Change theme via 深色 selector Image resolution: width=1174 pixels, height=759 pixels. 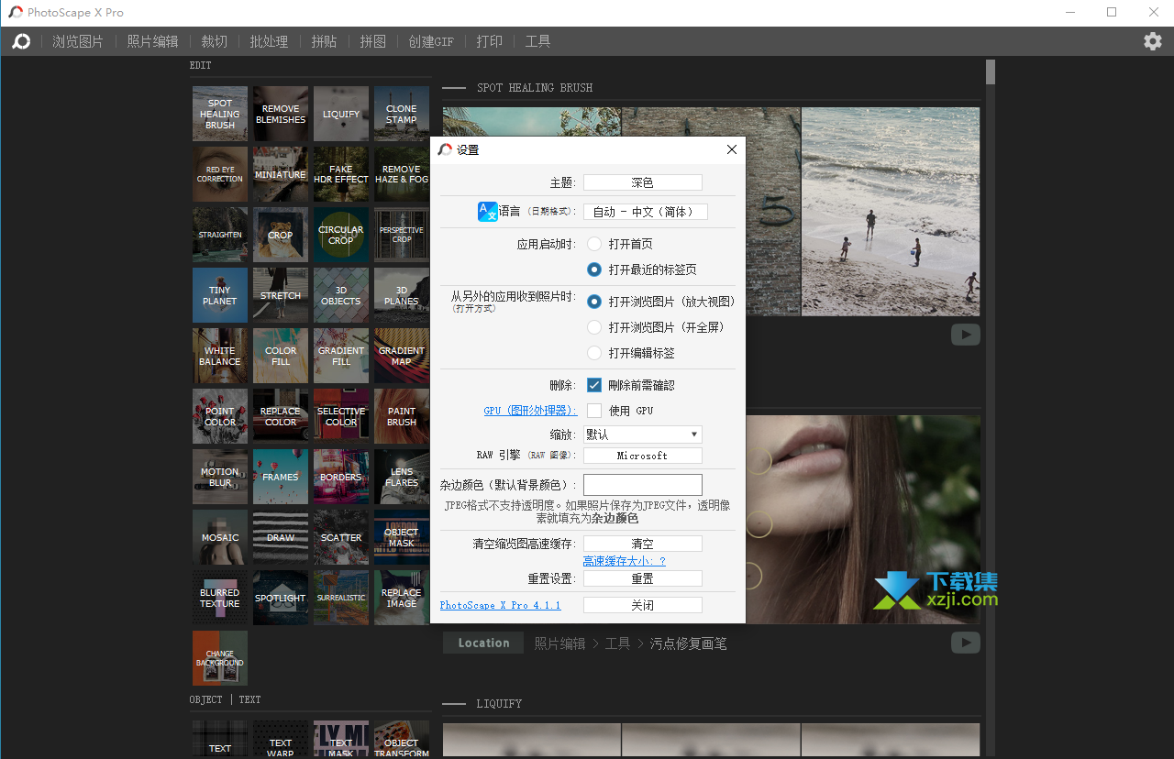pyautogui.click(x=643, y=182)
